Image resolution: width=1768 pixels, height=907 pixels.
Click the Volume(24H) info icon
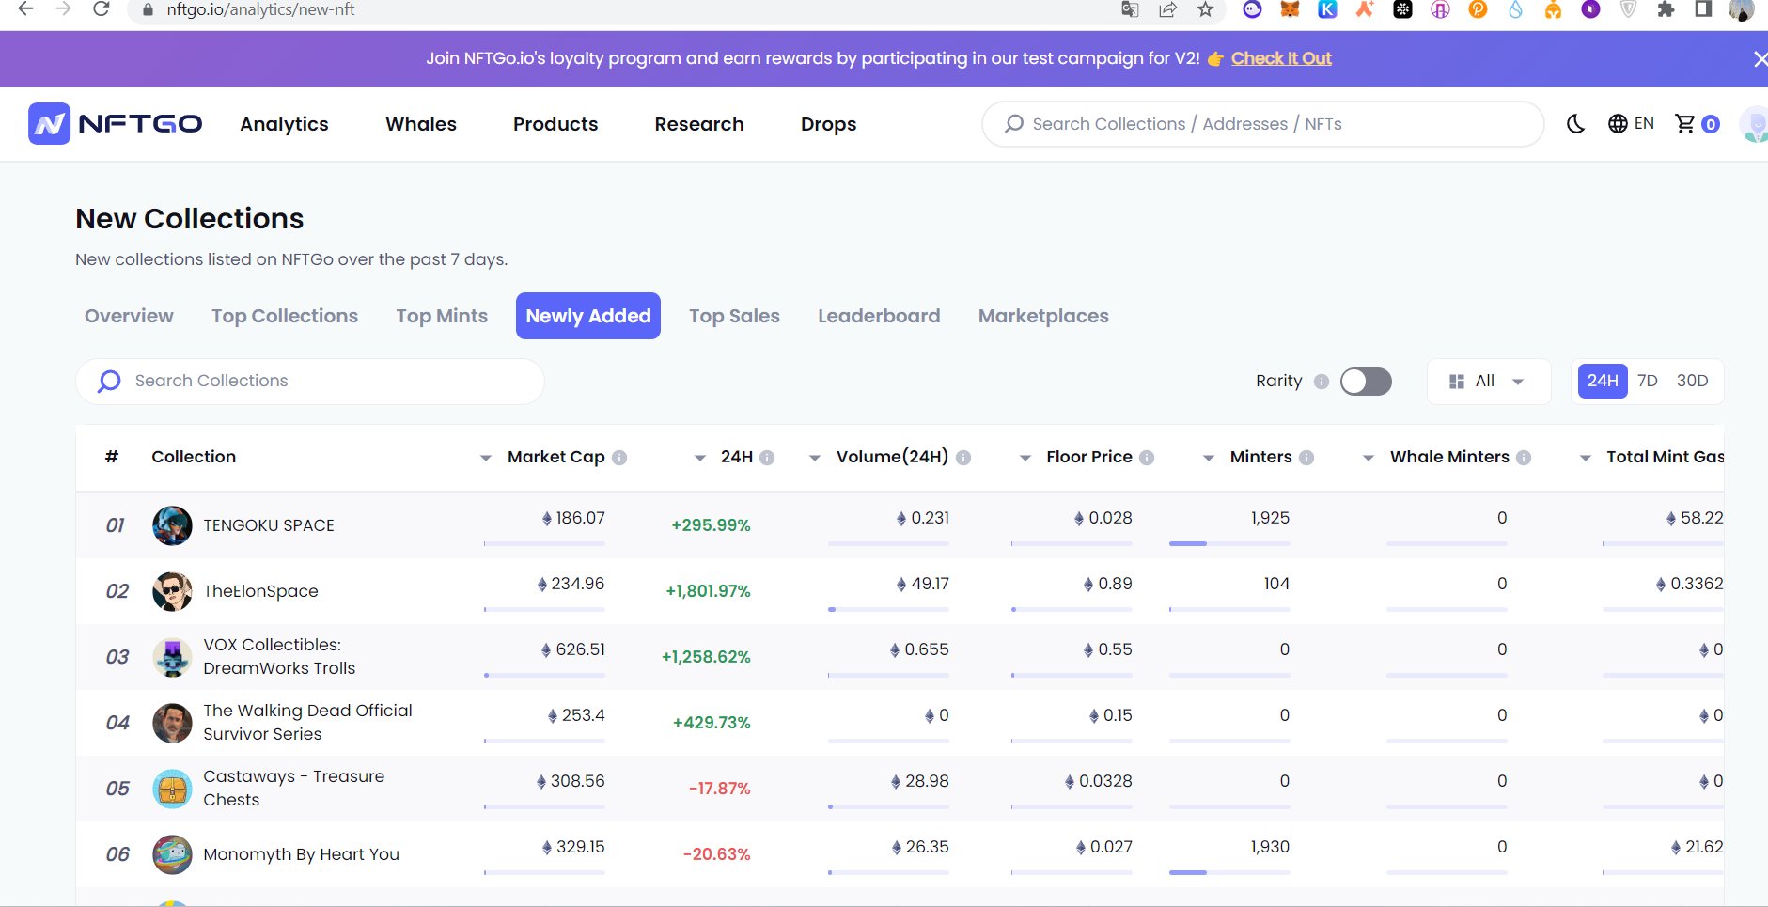(963, 458)
